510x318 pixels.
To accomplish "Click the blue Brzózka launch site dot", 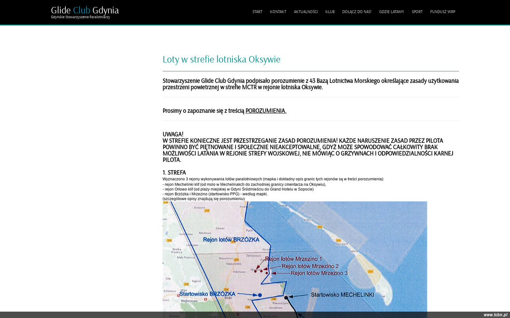I will [260, 295].
